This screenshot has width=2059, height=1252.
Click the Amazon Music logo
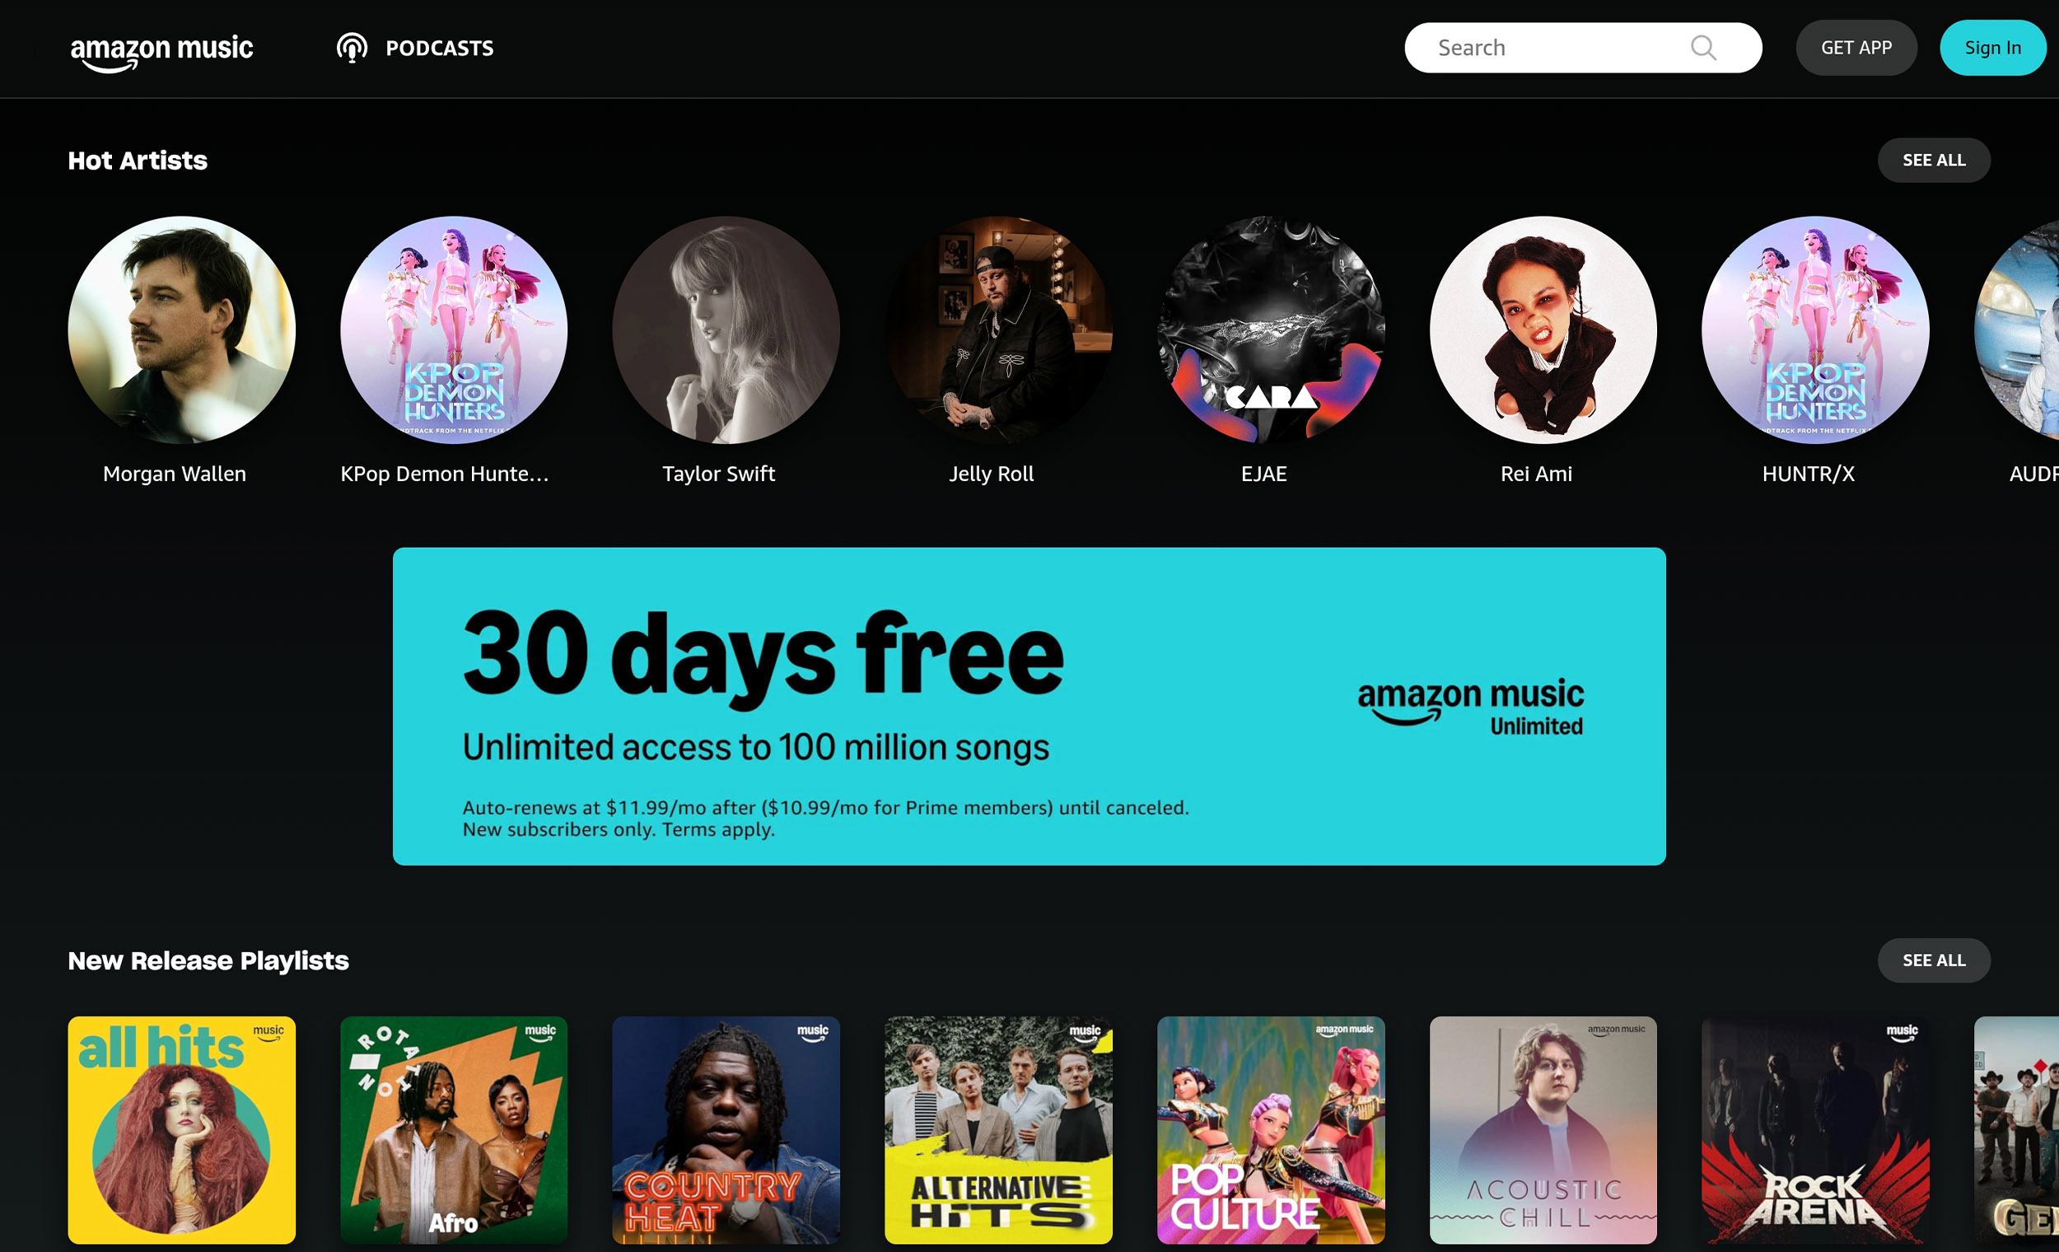coord(161,50)
